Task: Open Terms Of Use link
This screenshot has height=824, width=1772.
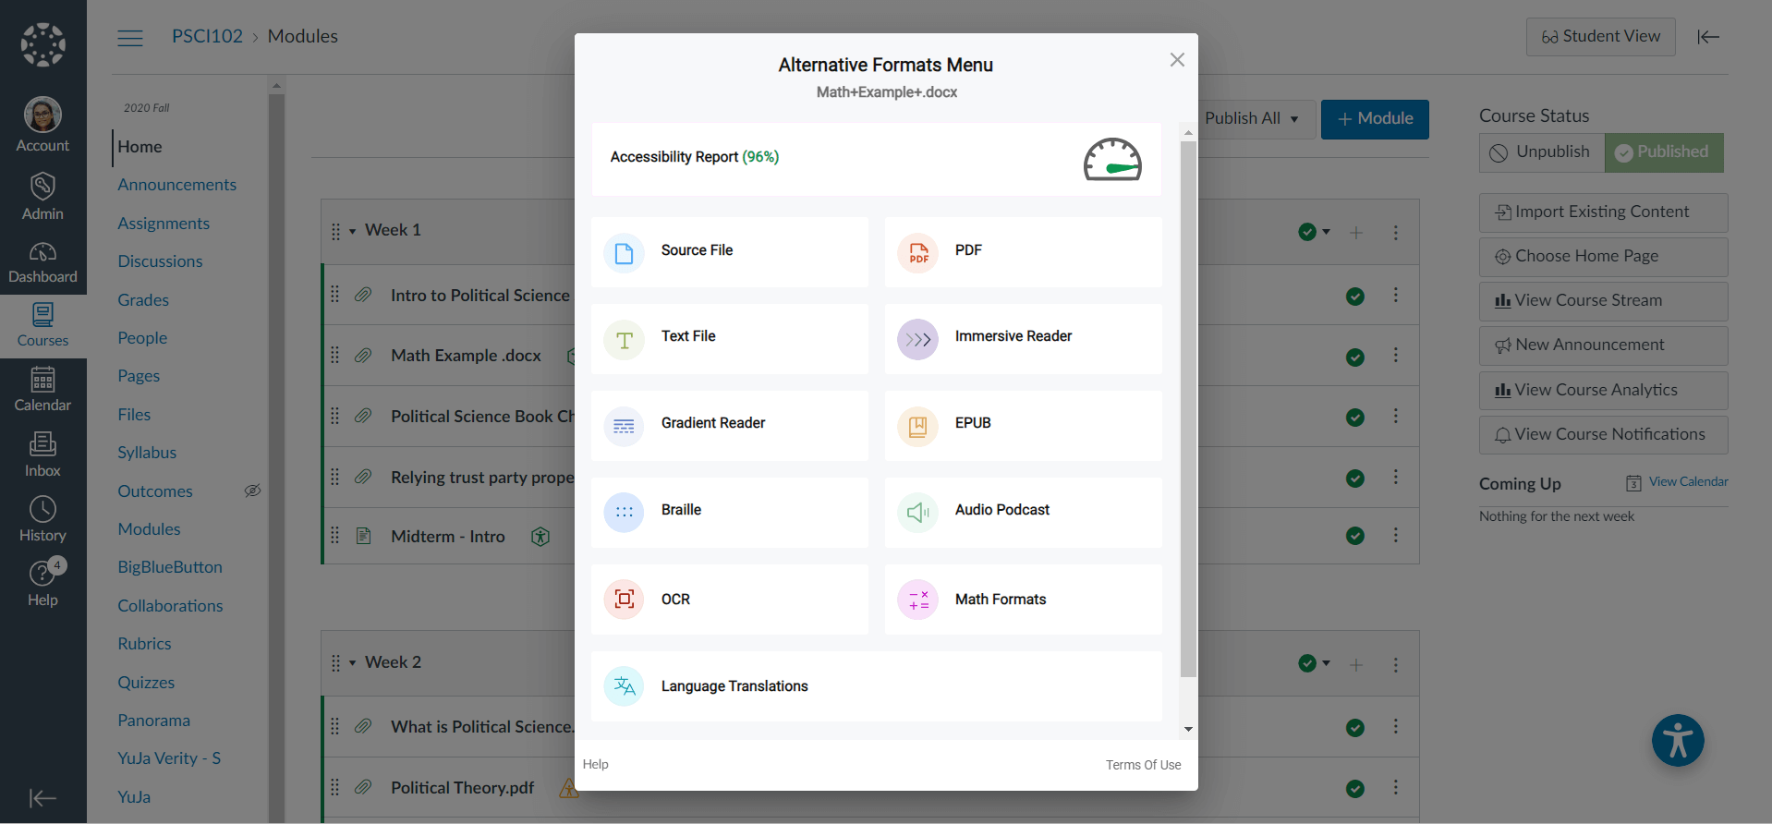Action: pos(1144,765)
